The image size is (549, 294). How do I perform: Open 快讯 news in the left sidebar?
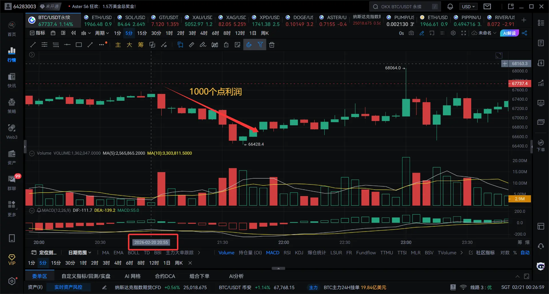pos(12,80)
